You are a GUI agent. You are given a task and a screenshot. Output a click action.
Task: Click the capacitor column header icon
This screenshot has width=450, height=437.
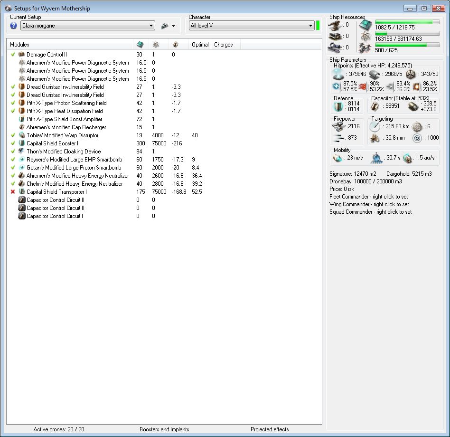176,45
